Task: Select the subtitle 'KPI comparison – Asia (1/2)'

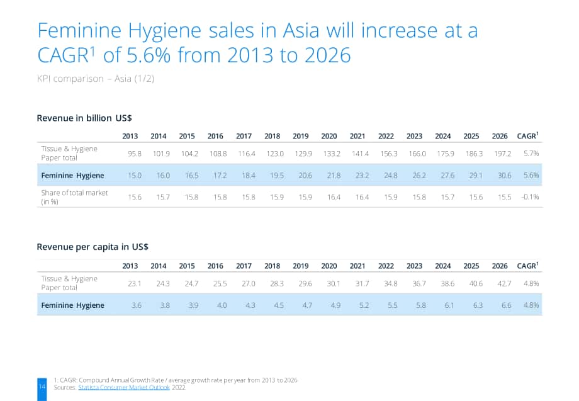Action: (96, 79)
